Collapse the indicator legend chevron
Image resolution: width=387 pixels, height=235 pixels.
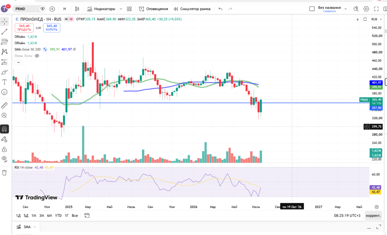click(x=19, y=63)
